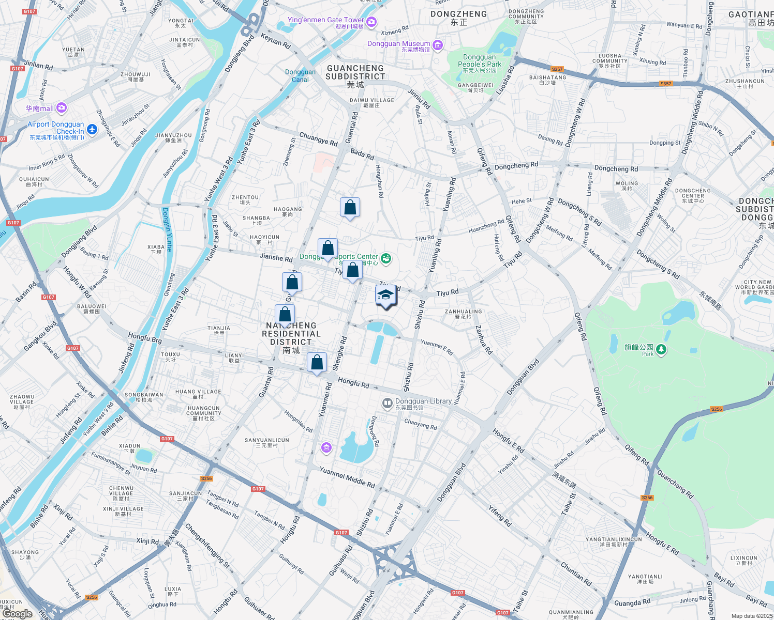Click the Chengshifengjing St label
The image size is (774, 620).
207,546
